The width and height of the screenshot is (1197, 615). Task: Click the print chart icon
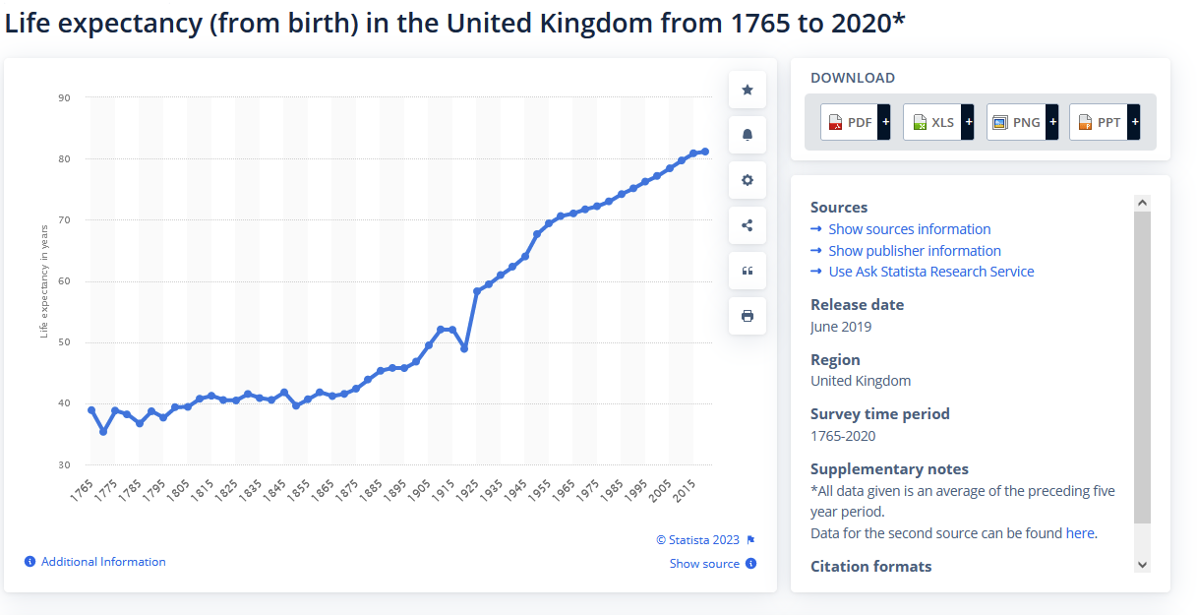pyautogui.click(x=748, y=316)
